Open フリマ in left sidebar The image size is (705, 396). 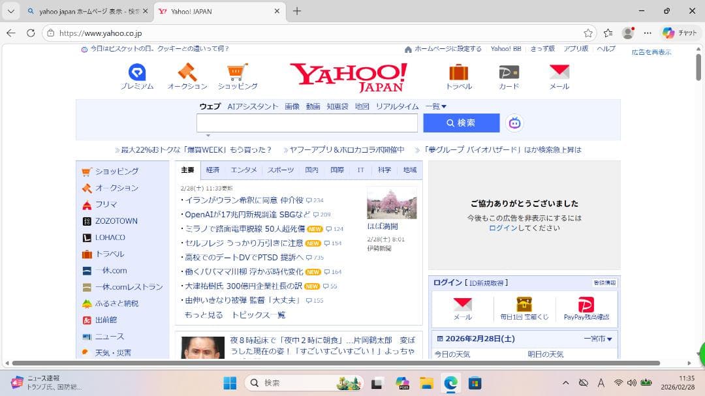106,204
